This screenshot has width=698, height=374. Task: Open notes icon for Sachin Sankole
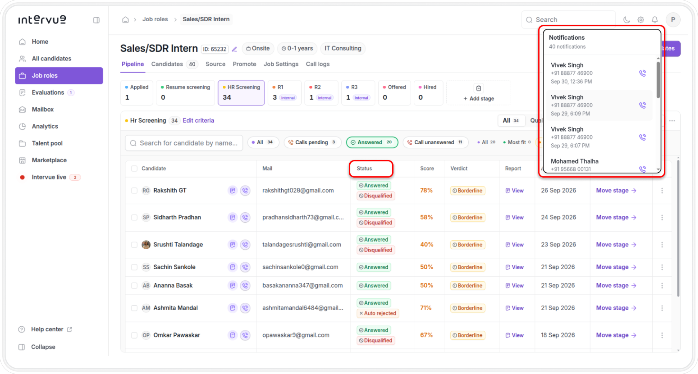coord(232,267)
